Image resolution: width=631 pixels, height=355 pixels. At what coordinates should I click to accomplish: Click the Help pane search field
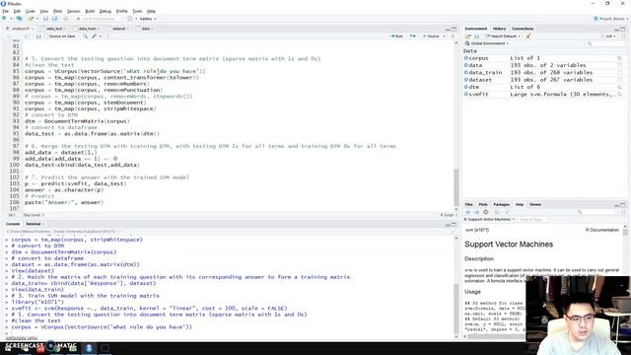tap(596, 212)
